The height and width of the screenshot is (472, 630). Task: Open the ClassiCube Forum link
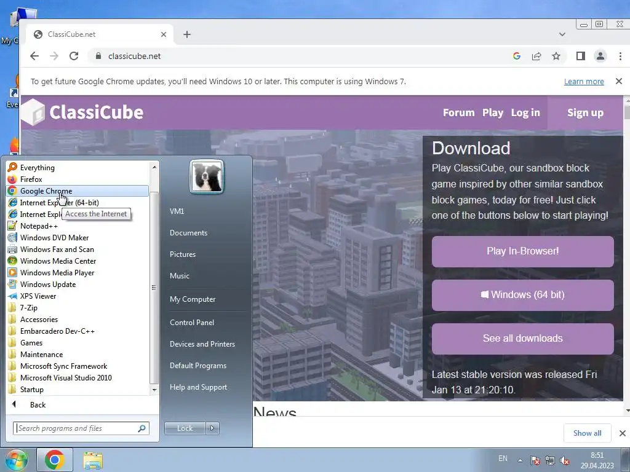click(x=459, y=113)
